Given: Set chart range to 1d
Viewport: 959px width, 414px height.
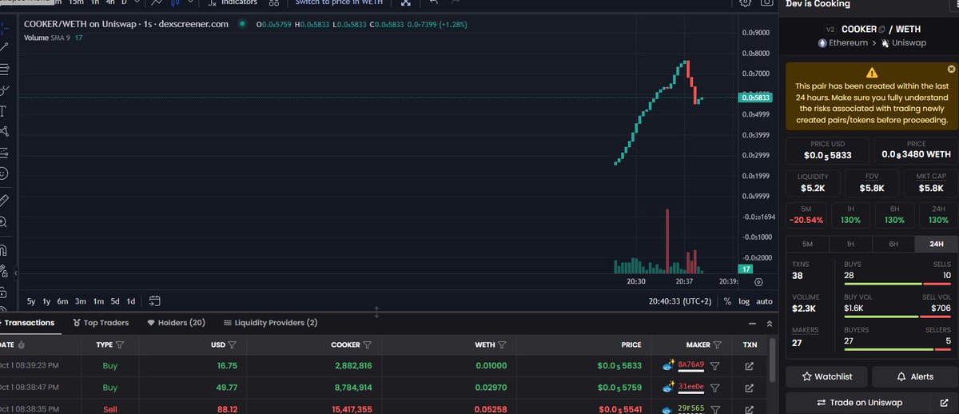Looking at the screenshot, I should pyautogui.click(x=130, y=301).
